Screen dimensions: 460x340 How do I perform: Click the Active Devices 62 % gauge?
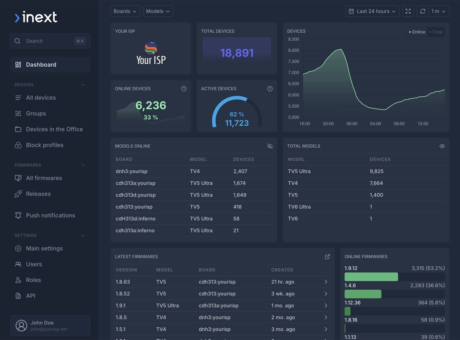click(237, 112)
